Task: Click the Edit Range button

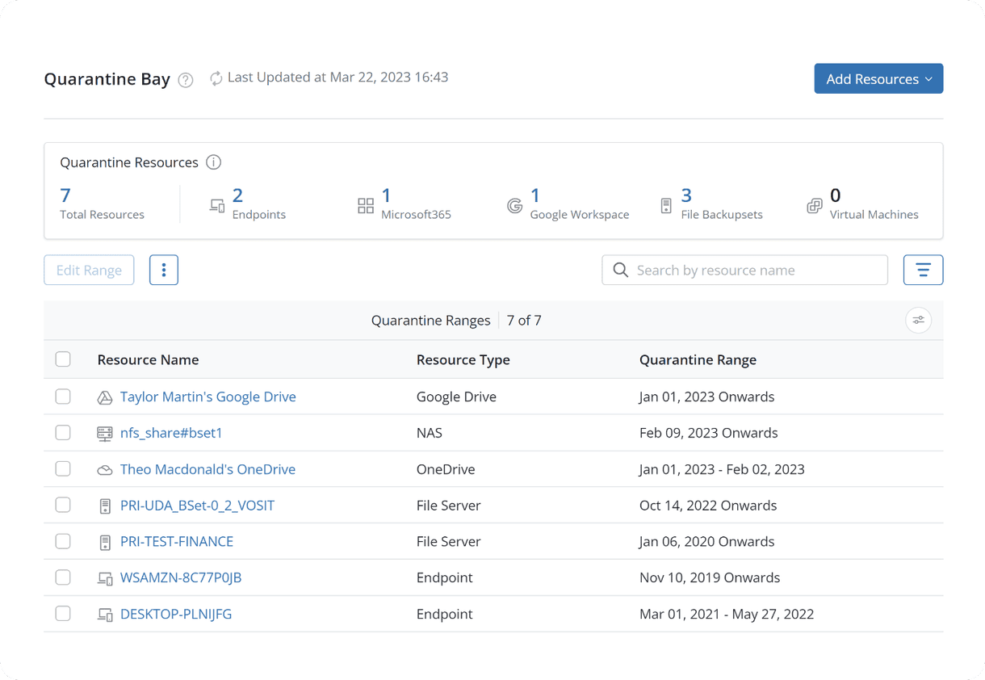Action: [89, 270]
